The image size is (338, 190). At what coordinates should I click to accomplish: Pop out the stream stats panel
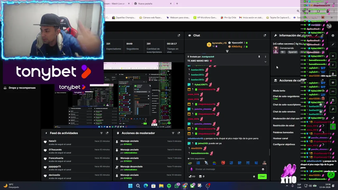coord(179,35)
